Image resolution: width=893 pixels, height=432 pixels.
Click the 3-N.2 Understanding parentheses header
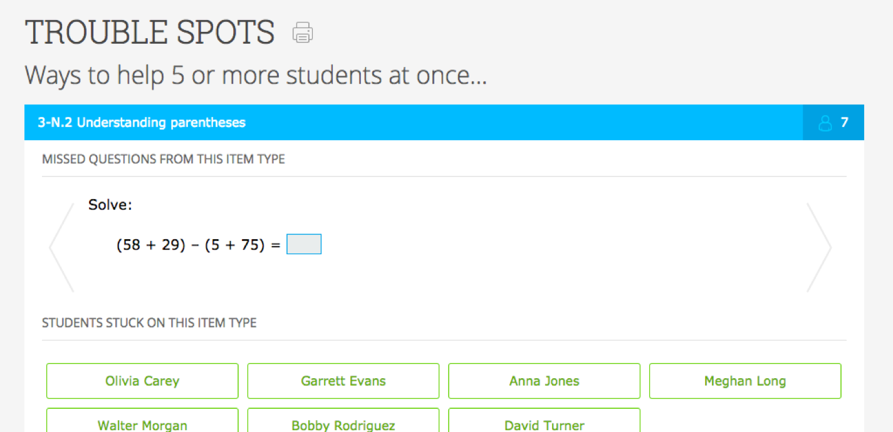tap(142, 123)
